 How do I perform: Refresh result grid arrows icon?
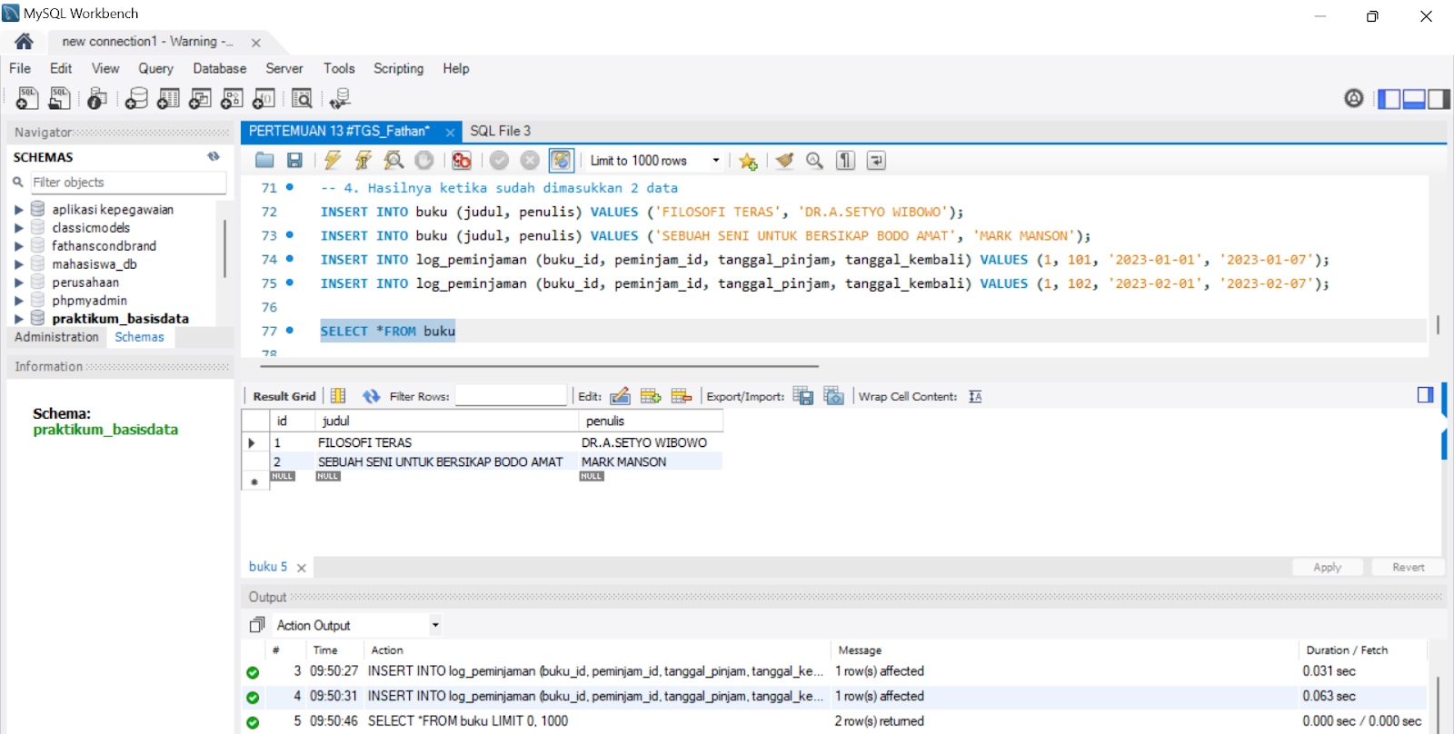pyautogui.click(x=372, y=396)
